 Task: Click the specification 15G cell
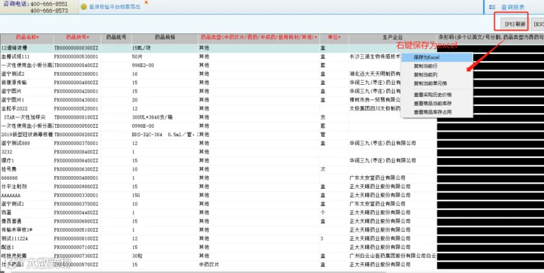pyautogui.click(x=164, y=195)
